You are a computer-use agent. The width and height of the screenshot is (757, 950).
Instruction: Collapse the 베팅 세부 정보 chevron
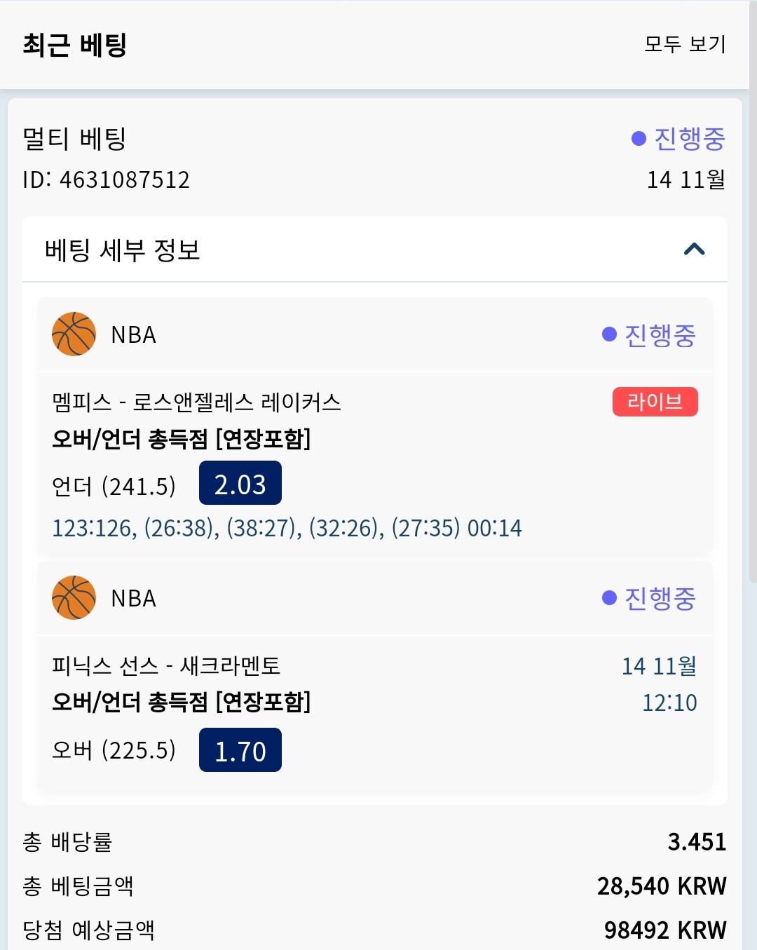694,250
